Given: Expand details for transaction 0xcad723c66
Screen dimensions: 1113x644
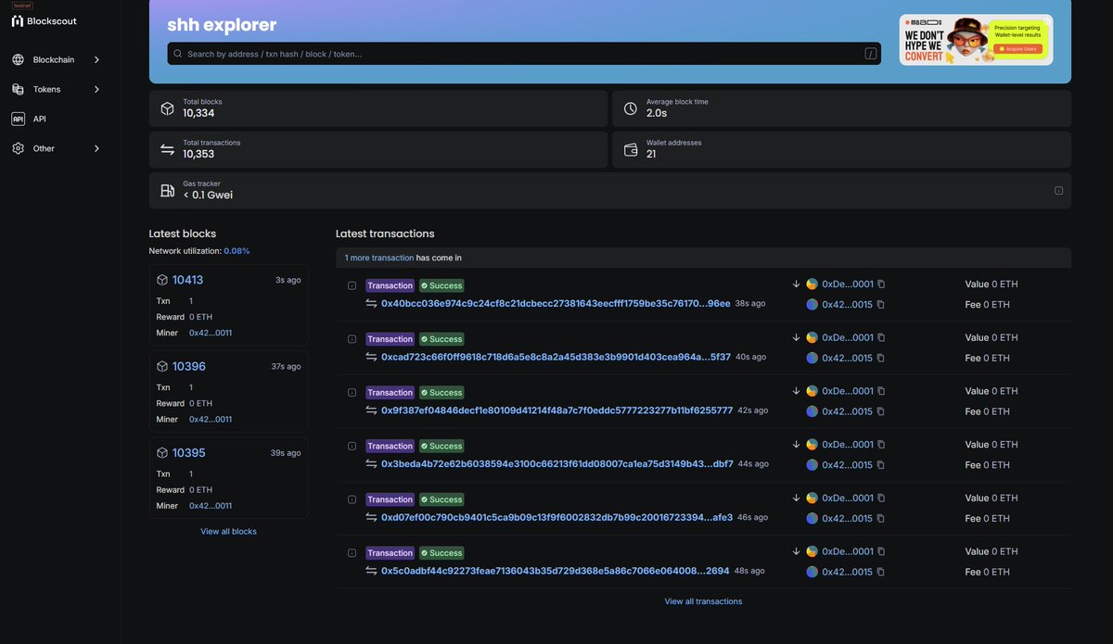Looking at the screenshot, I should coord(352,339).
